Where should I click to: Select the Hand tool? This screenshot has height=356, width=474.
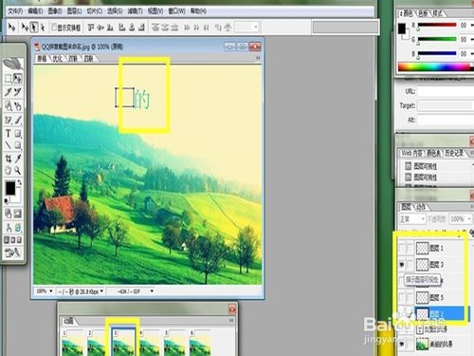pos(9,171)
